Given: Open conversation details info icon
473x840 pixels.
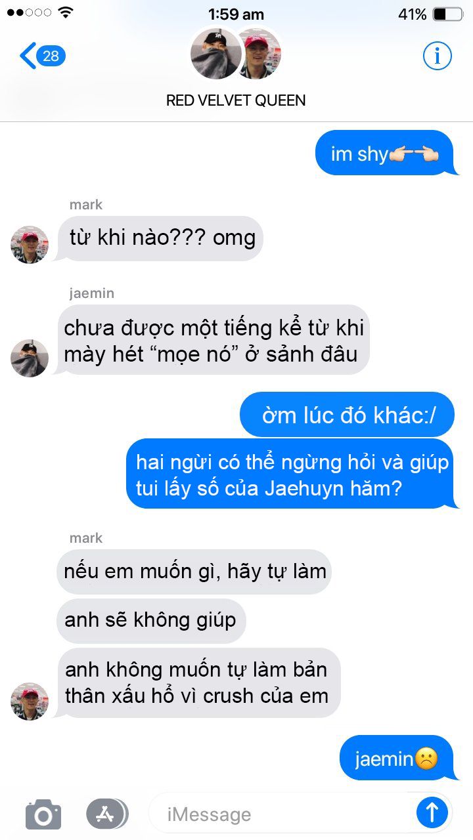Looking at the screenshot, I should click(437, 56).
